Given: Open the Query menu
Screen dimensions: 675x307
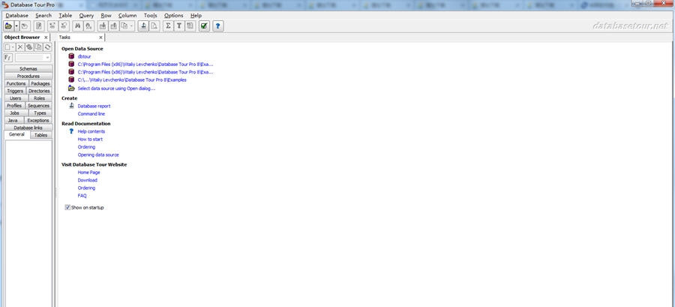Looking at the screenshot, I should pos(86,15).
